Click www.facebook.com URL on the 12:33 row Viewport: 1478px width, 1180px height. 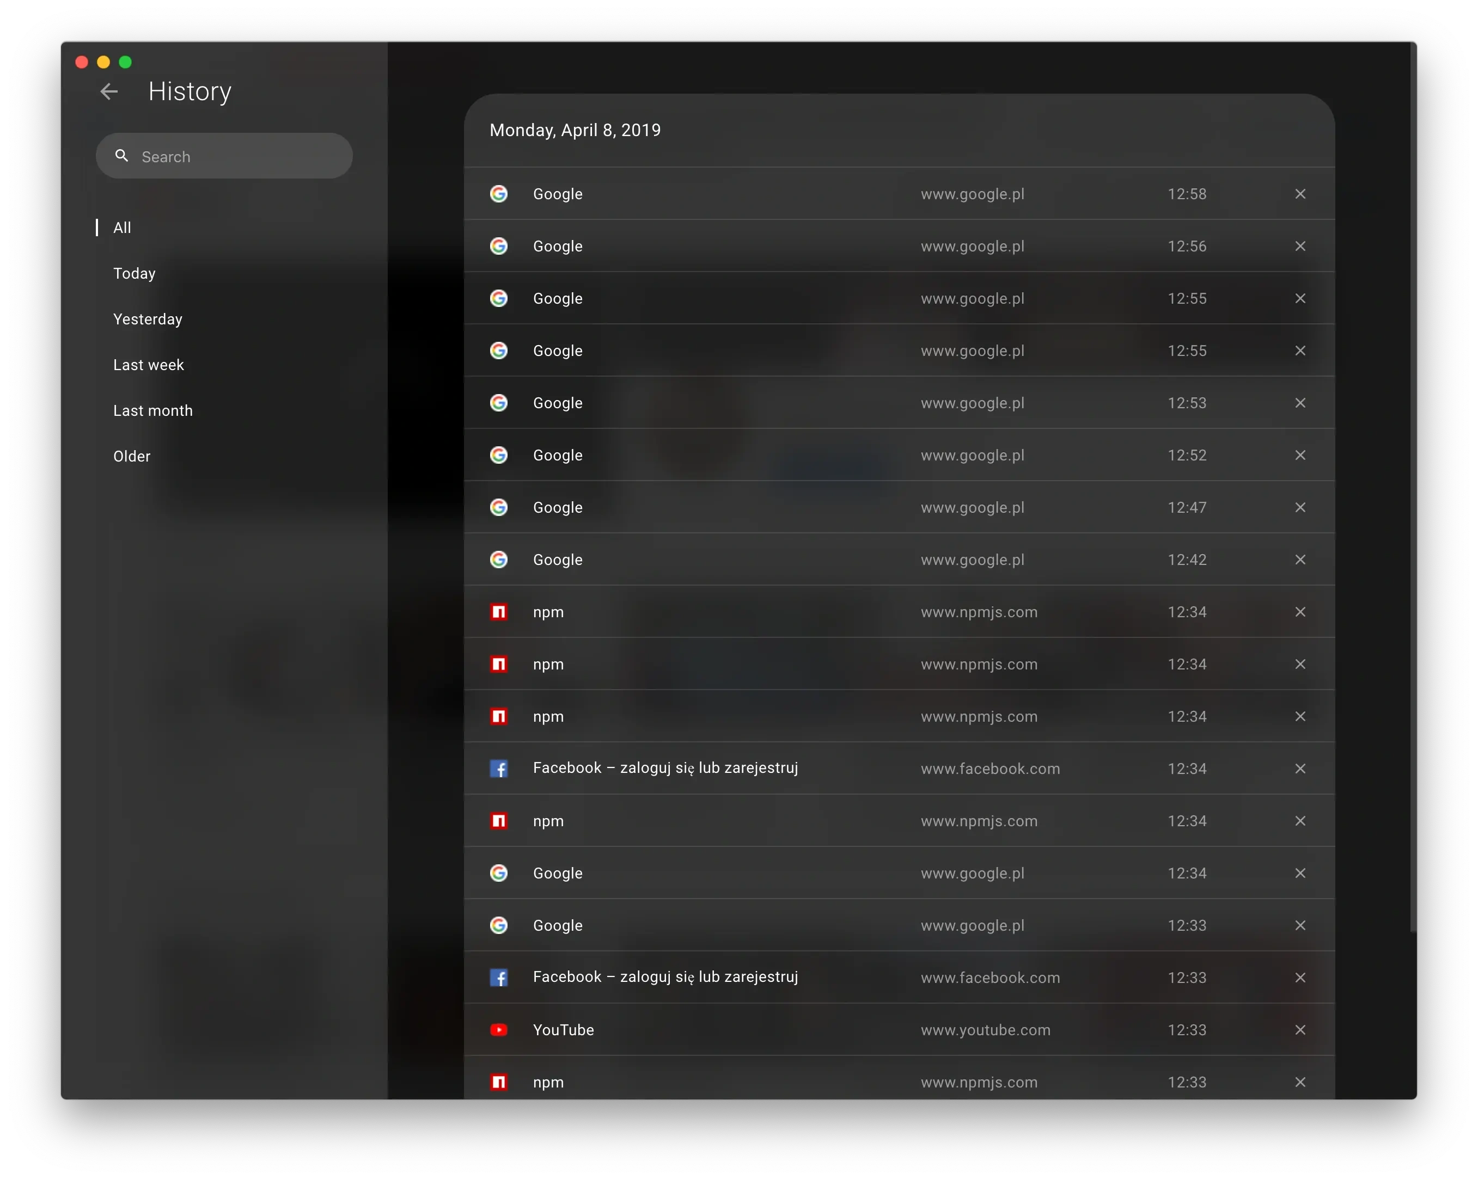[x=990, y=978]
